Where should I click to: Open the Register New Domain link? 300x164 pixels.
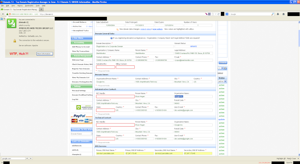point(81,69)
